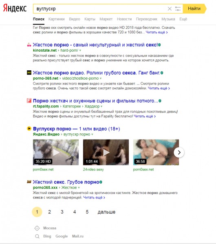216x244 pixels.
Task: Expand dropdown arrow next to Жесткое breadcrumb
Action: (x=79, y=187)
